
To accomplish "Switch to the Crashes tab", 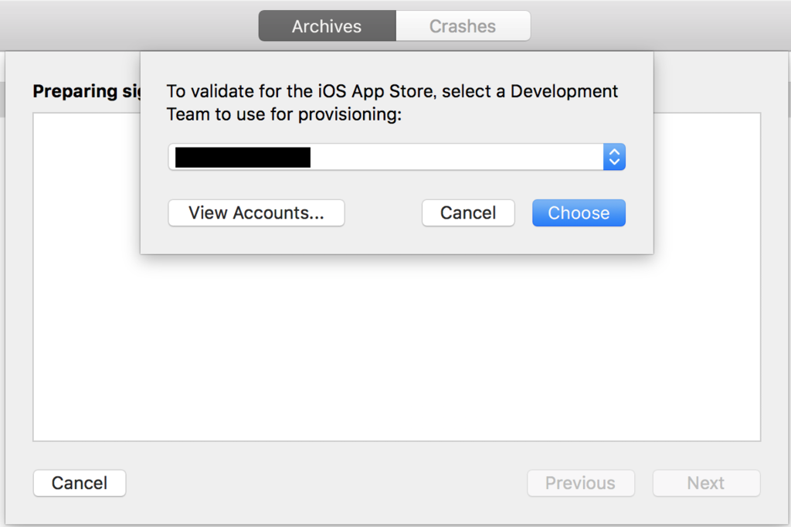I will pos(463,26).
